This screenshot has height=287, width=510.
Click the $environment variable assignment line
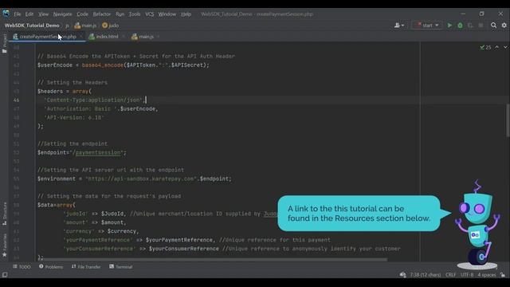pyautogui.click(x=135, y=179)
